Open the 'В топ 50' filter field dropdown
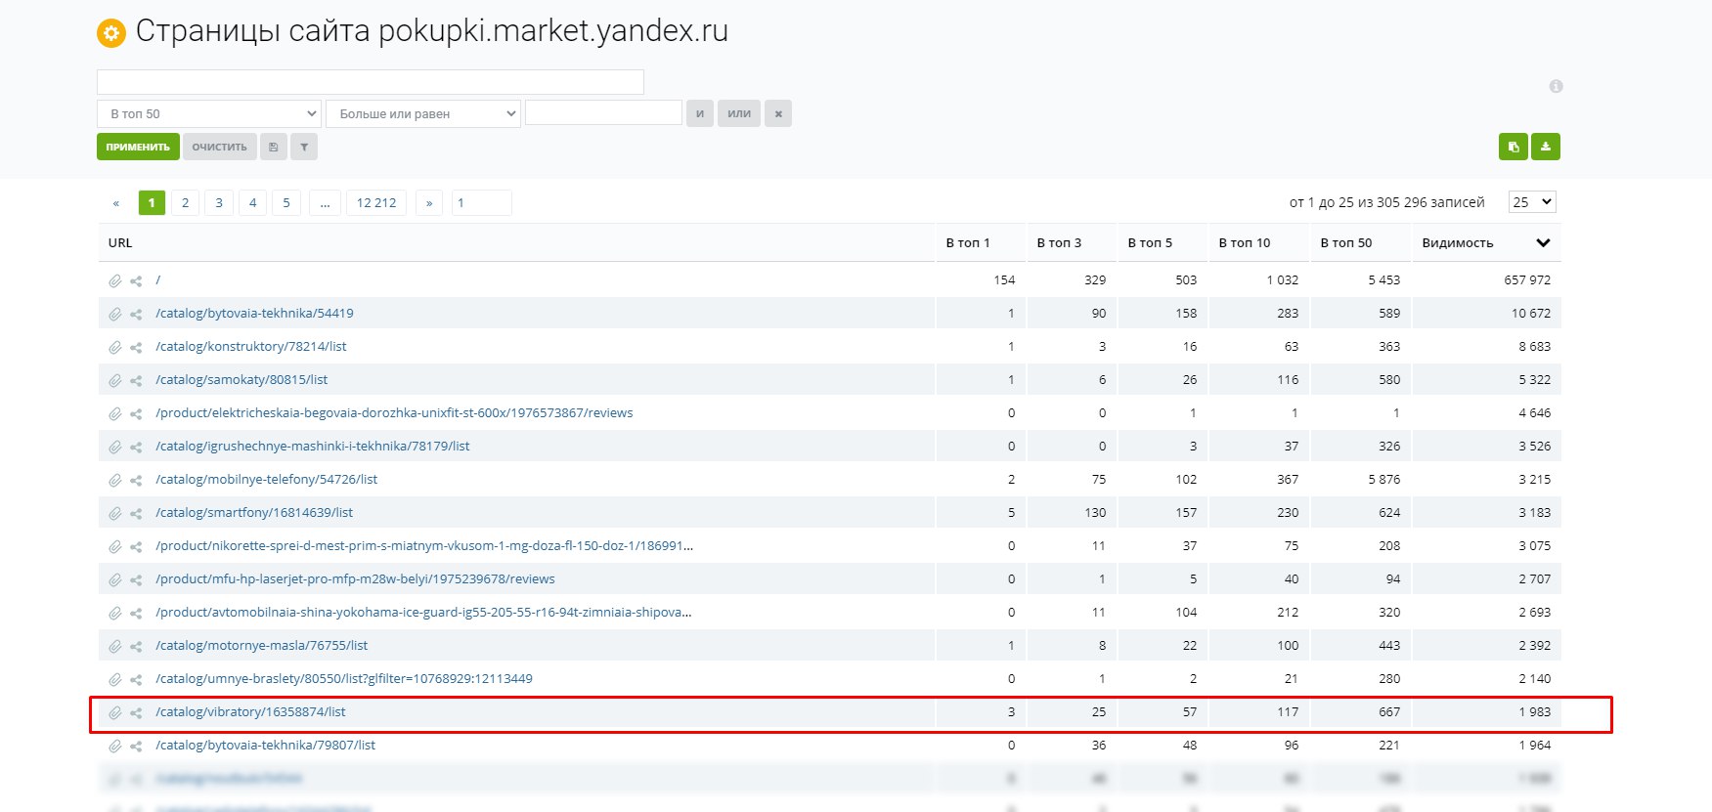 coord(209,113)
